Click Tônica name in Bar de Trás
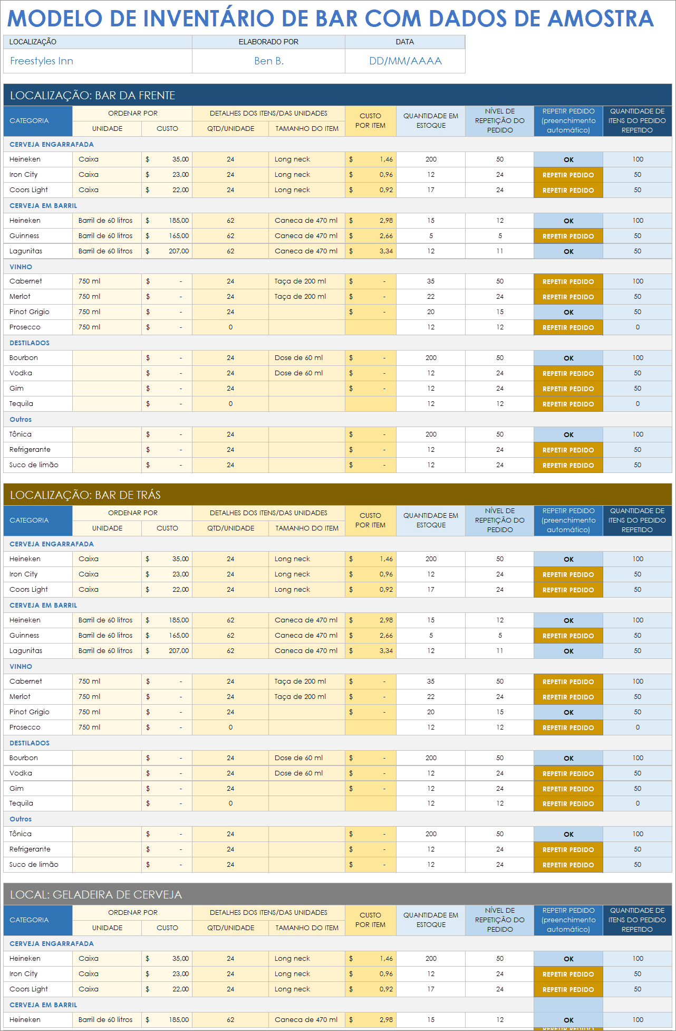Screen dimensions: 676x1031 (21, 834)
